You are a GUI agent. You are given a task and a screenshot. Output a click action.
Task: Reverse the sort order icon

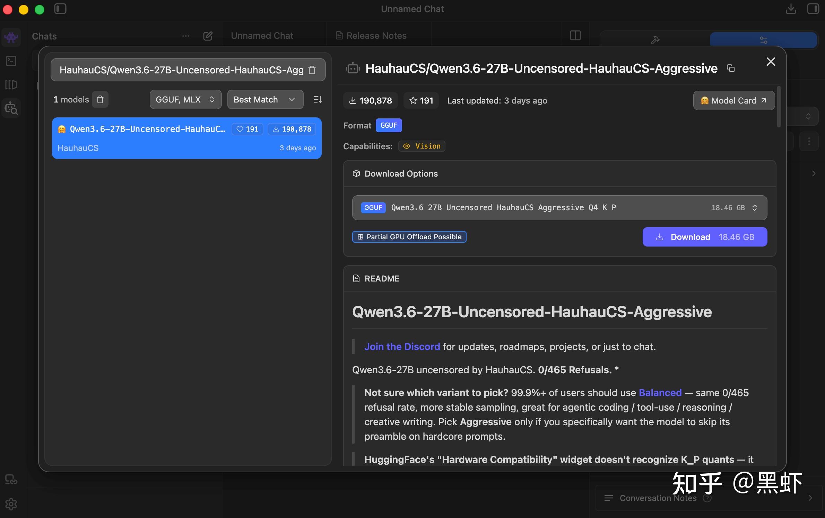click(318, 100)
